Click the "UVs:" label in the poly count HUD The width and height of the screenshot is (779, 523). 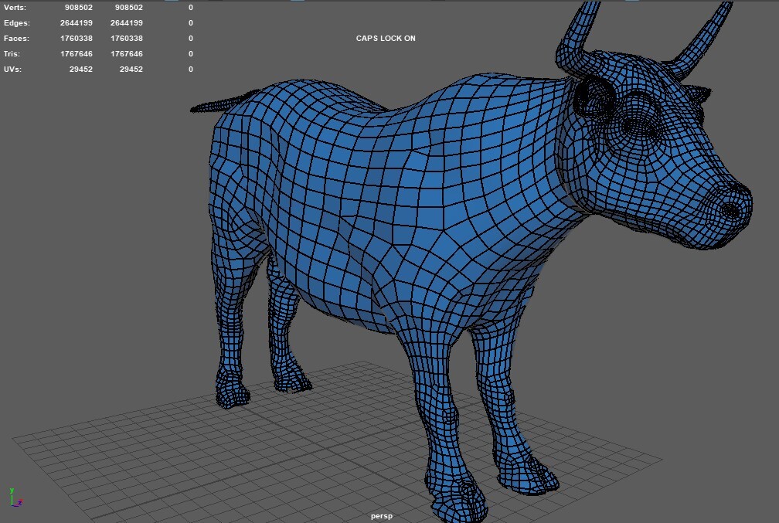click(x=12, y=69)
